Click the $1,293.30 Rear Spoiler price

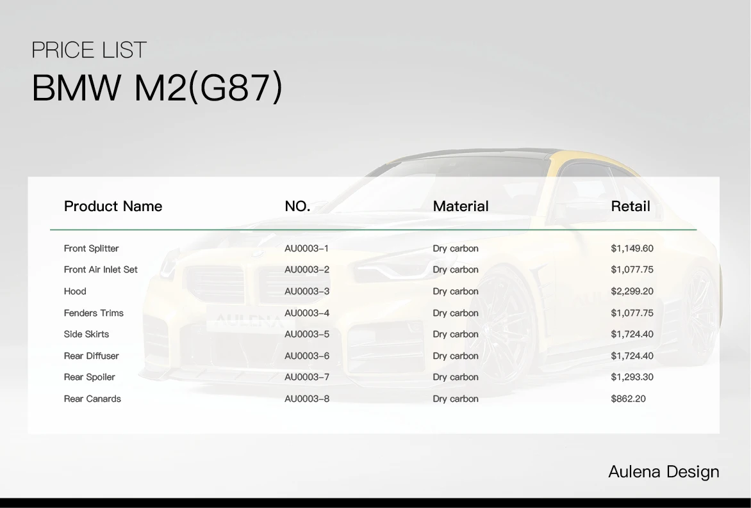[x=632, y=377]
